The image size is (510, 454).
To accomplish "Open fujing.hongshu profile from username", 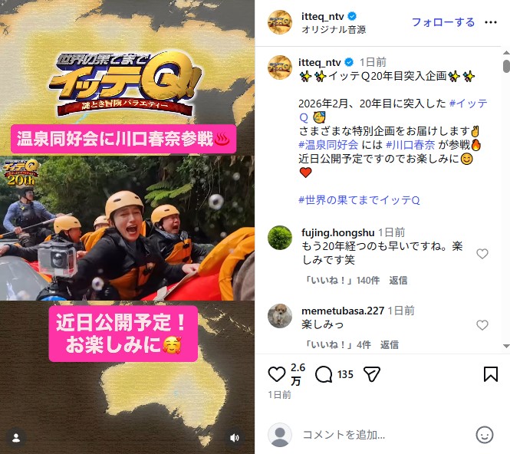I will click(x=338, y=232).
